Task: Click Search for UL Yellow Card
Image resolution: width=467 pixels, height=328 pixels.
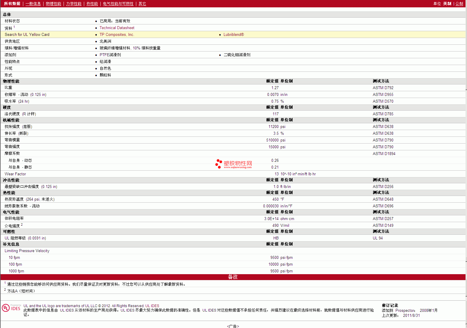Action: click(27, 35)
